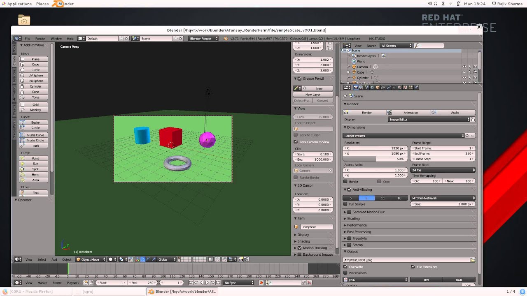This screenshot has width=527, height=296.
Task: Toggle the 3D manipulator widget icon
Action: 137,259
